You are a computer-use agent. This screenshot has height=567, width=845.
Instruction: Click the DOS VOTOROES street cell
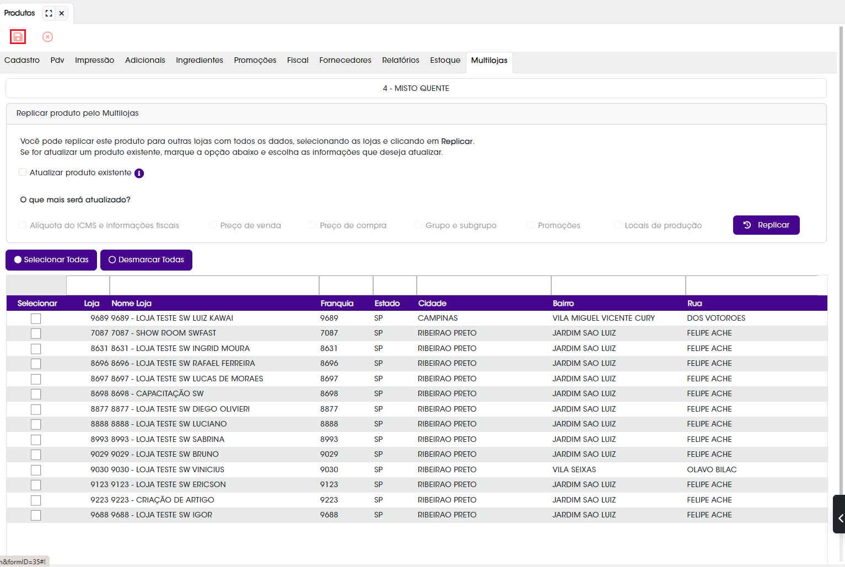716,318
